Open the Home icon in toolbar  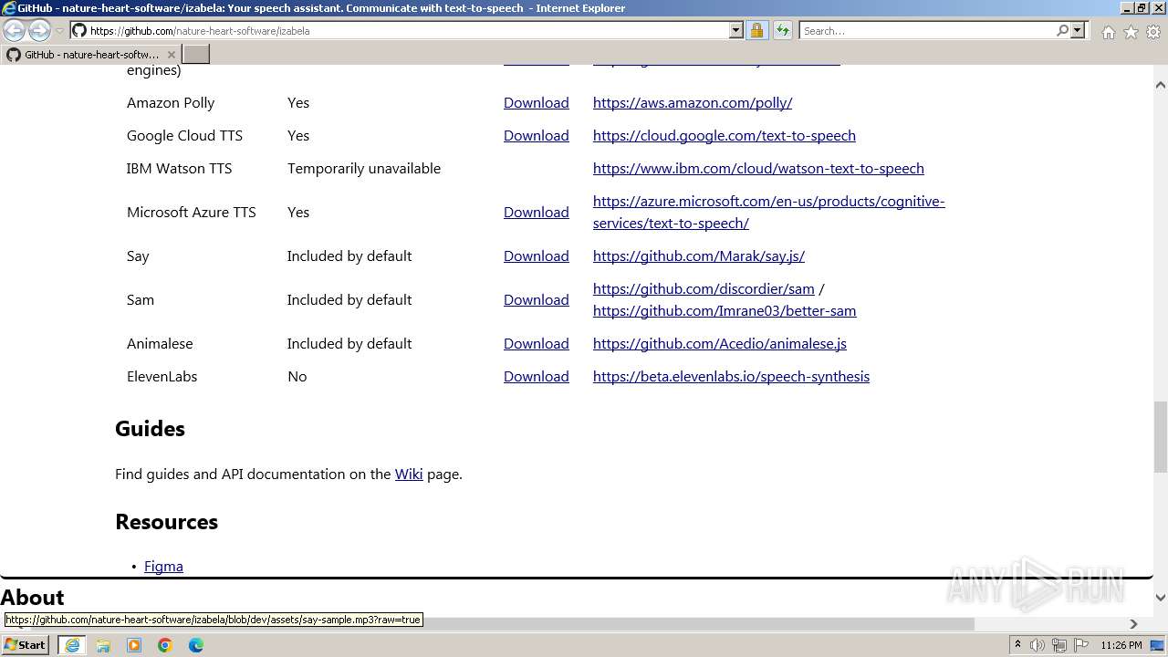(1108, 32)
